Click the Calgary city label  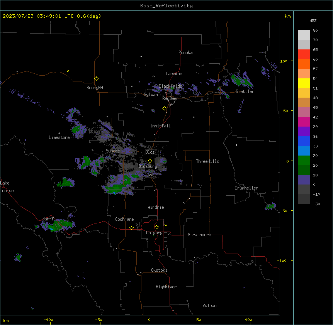click(155, 233)
